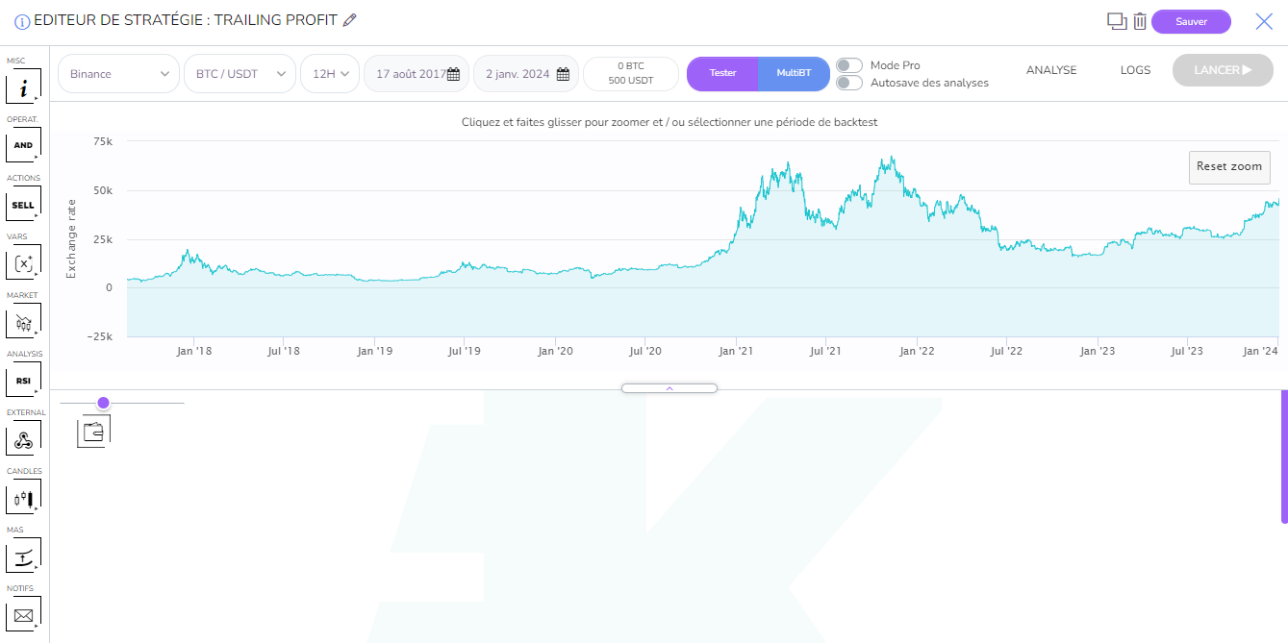Click the trash delete strategy icon

[x=1140, y=21]
